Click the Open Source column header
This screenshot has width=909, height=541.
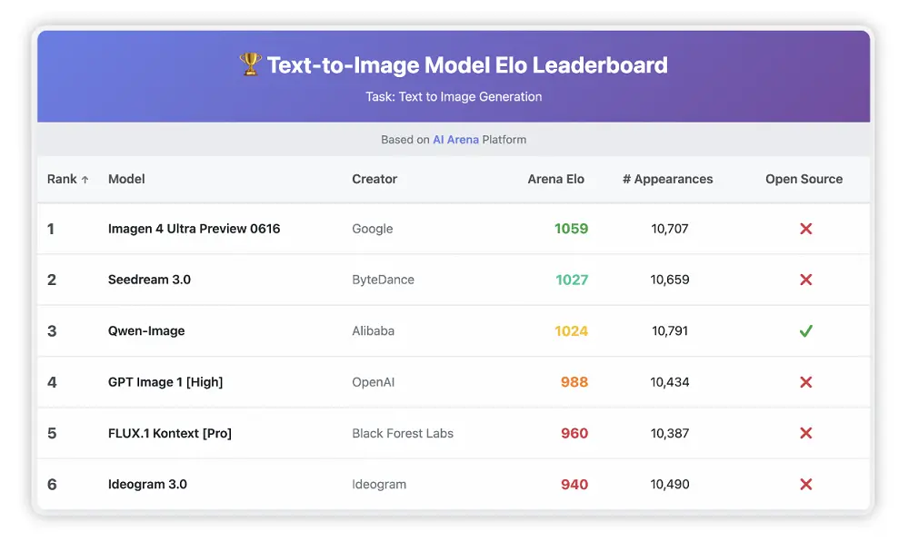[804, 179]
